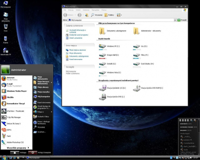Screen dimensions: 200x160
Task: Open 7-Zip File Manager entry
Action: click(16, 117)
